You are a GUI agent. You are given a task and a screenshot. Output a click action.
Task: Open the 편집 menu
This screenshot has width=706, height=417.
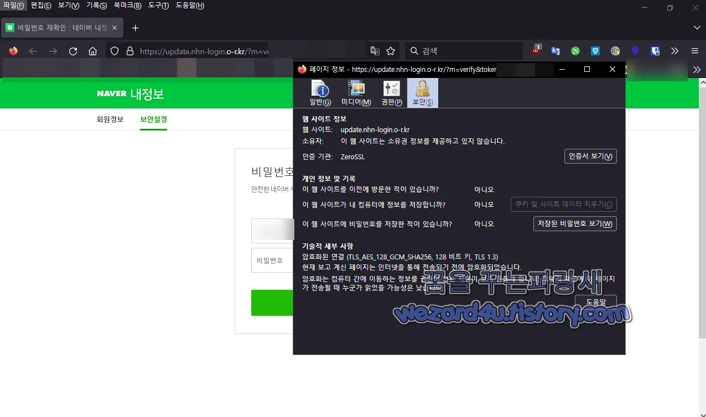[41, 6]
